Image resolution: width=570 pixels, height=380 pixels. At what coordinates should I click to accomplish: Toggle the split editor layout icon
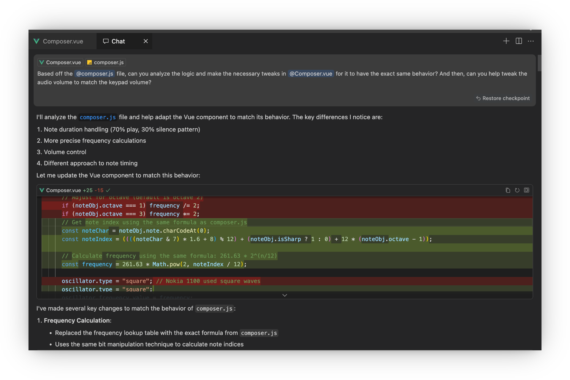point(519,41)
